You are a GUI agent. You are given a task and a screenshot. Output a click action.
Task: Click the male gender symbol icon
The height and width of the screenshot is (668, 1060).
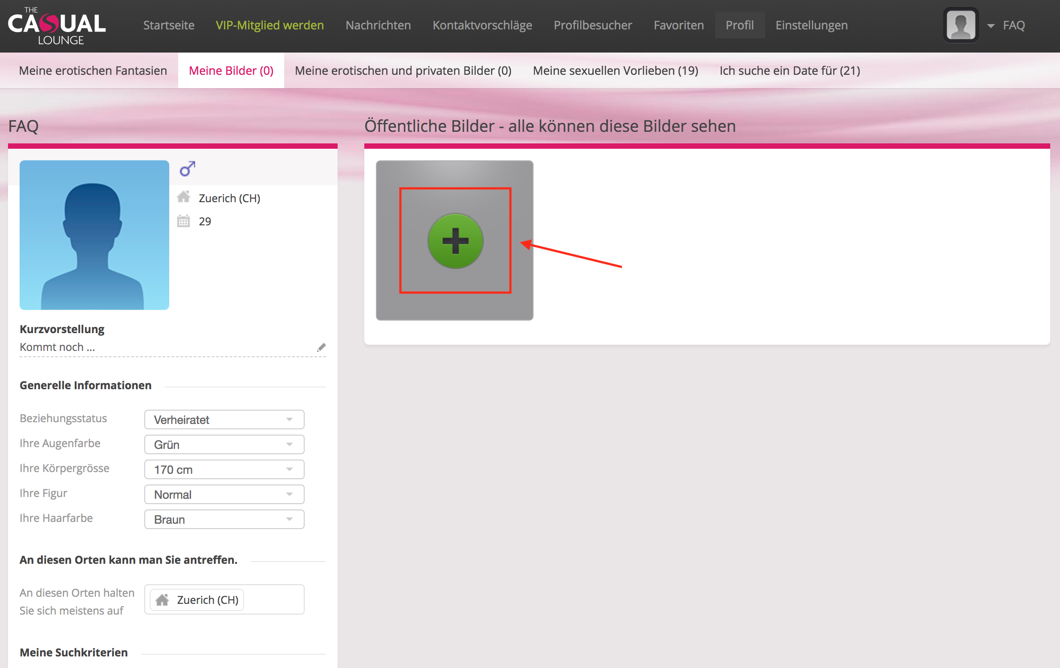(x=187, y=169)
